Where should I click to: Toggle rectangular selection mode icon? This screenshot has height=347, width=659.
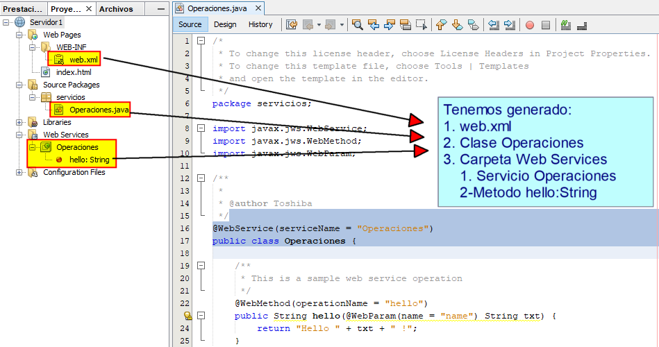point(421,25)
